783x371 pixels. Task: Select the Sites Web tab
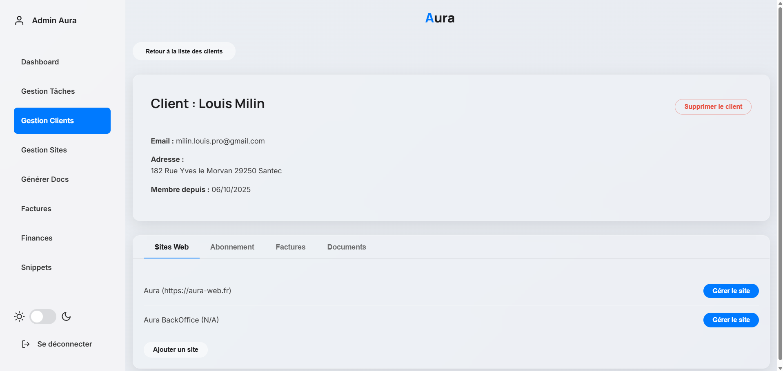171,247
